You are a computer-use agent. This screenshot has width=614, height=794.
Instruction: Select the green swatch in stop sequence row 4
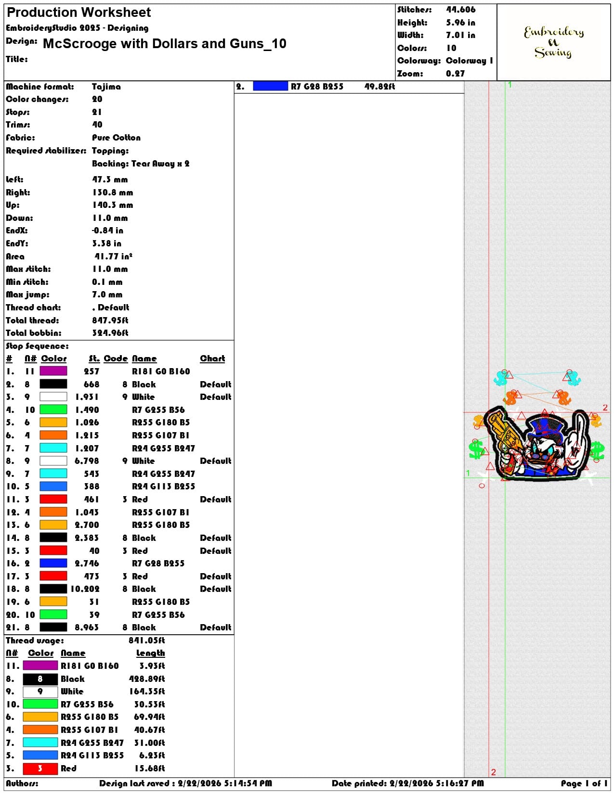53,410
